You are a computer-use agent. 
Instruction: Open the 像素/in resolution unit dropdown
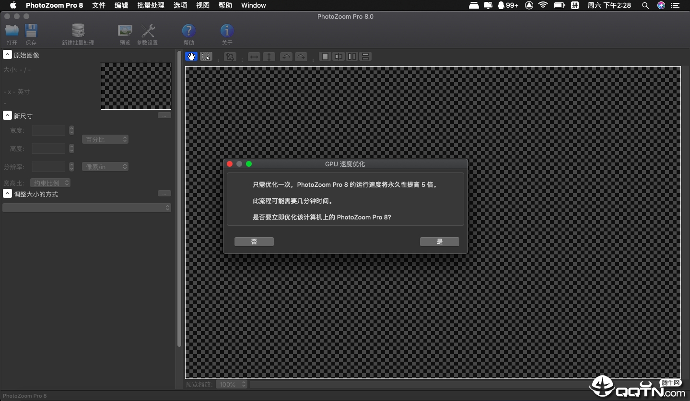pyautogui.click(x=105, y=167)
